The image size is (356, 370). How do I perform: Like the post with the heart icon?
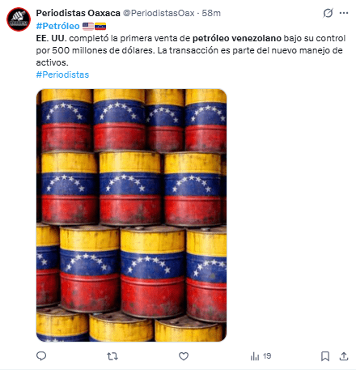(184, 356)
